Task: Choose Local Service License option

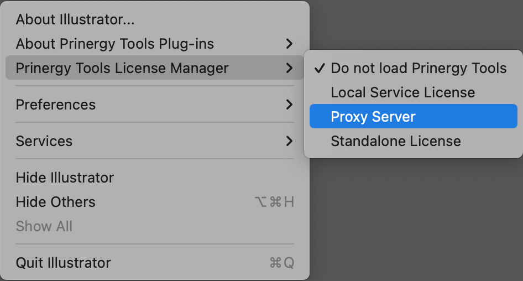Action: click(402, 92)
